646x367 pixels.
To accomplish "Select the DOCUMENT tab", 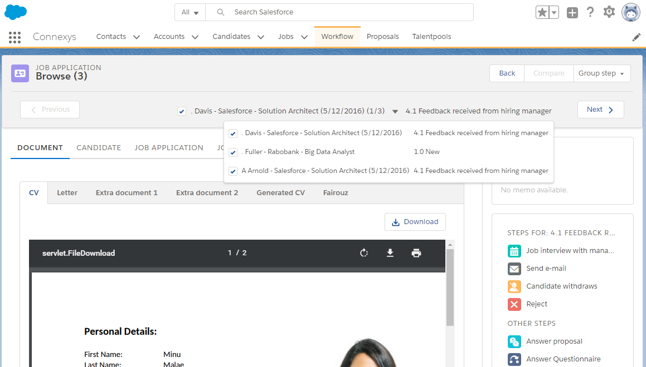I will tap(40, 147).
